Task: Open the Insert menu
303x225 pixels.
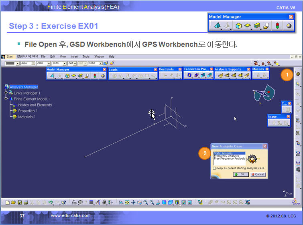Action: pos(74,56)
